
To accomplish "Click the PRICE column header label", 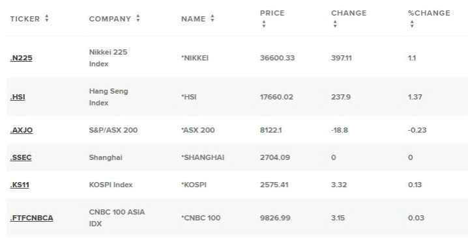I will (272, 13).
